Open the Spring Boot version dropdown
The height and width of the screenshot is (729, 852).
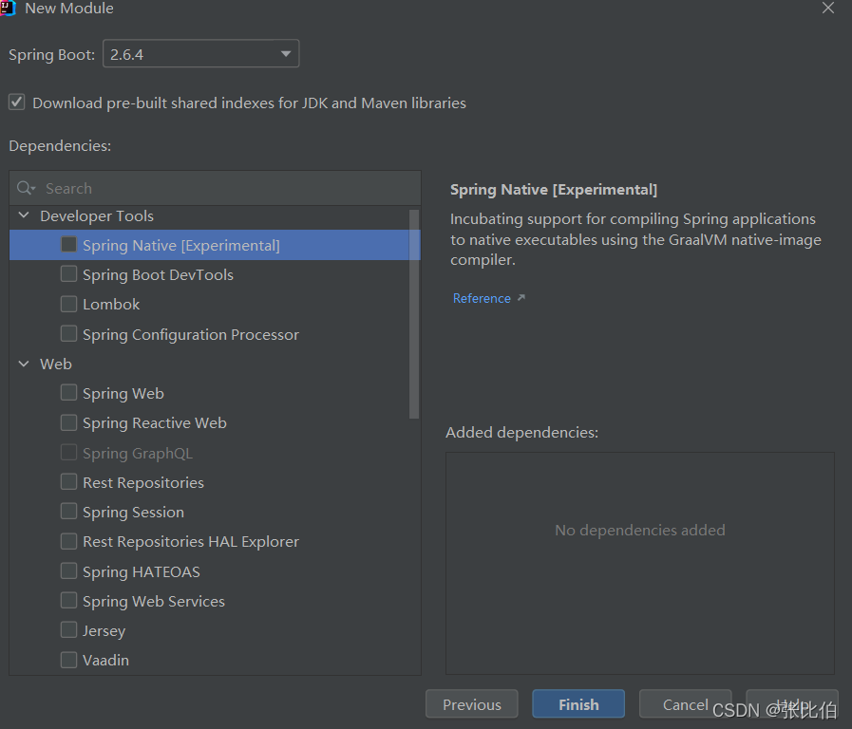200,54
